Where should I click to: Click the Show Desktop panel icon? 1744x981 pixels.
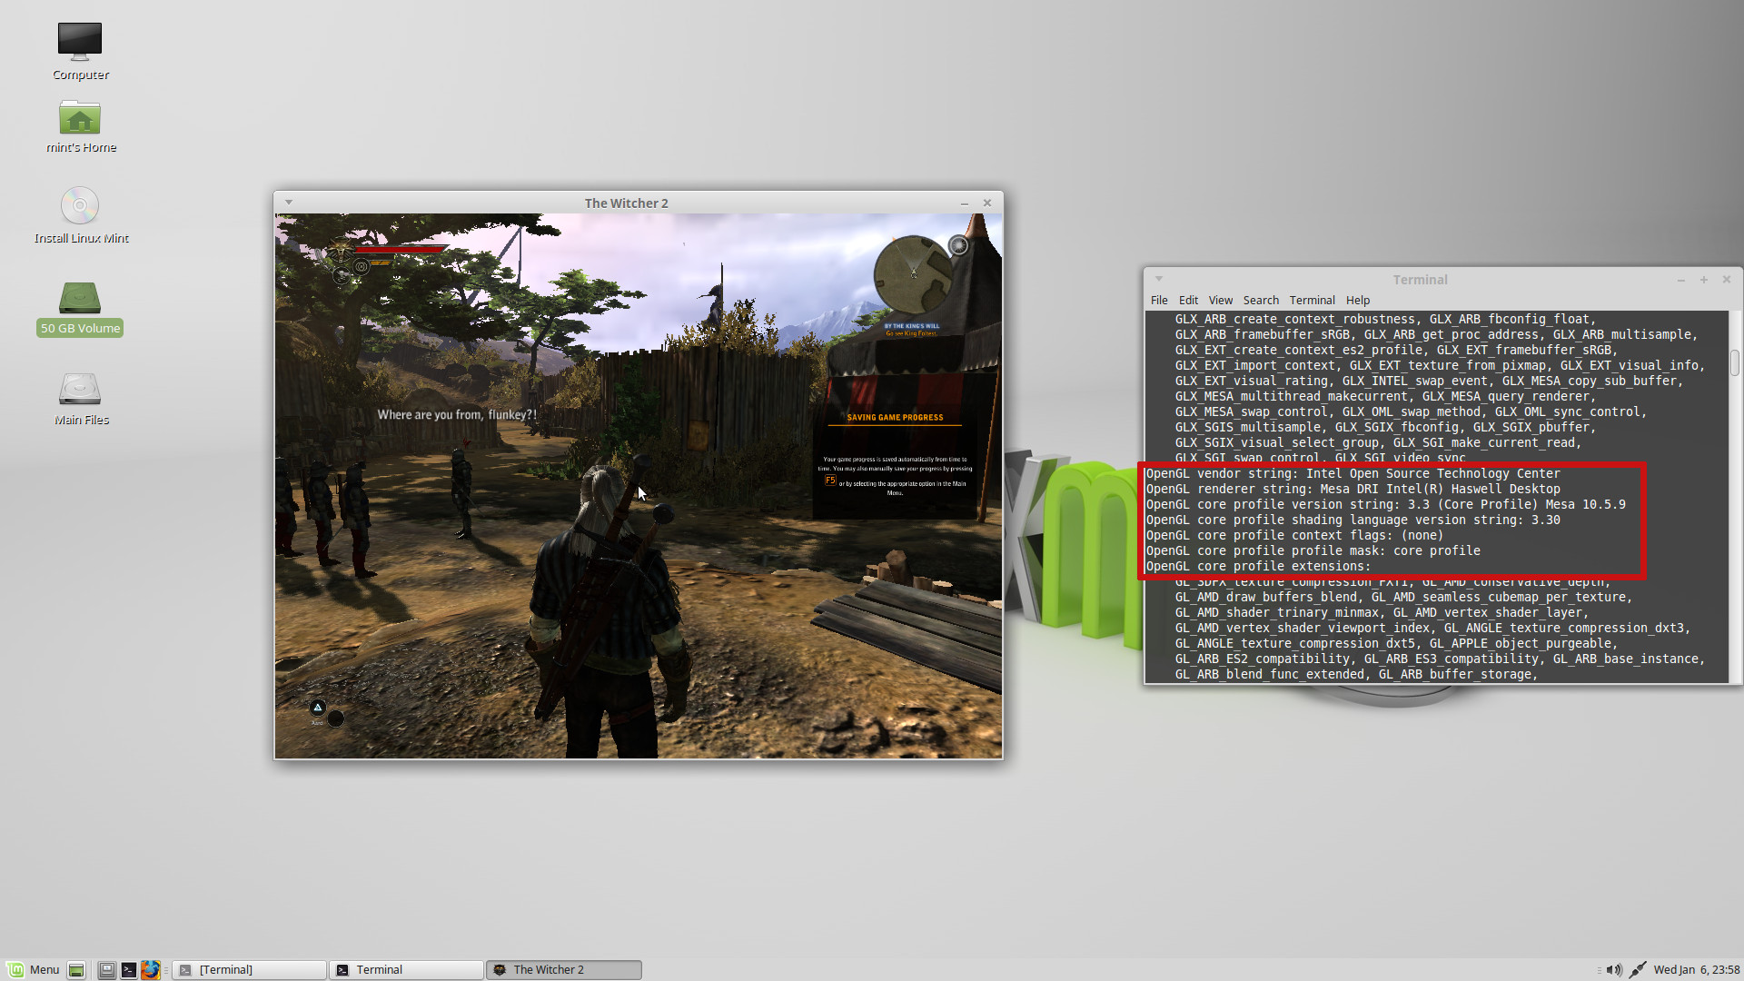[x=76, y=969]
